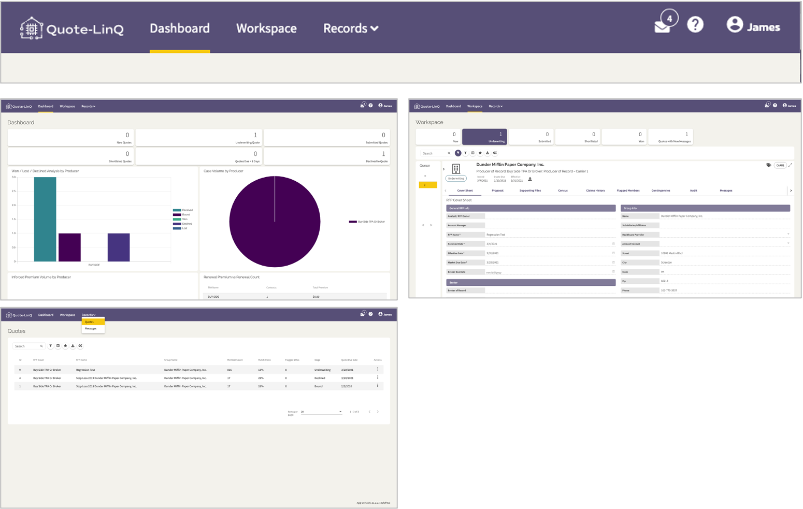The image size is (803, 509).
Task: Click the CARR1 badge button
Action: pyautogui.click(x=781, y=165)
